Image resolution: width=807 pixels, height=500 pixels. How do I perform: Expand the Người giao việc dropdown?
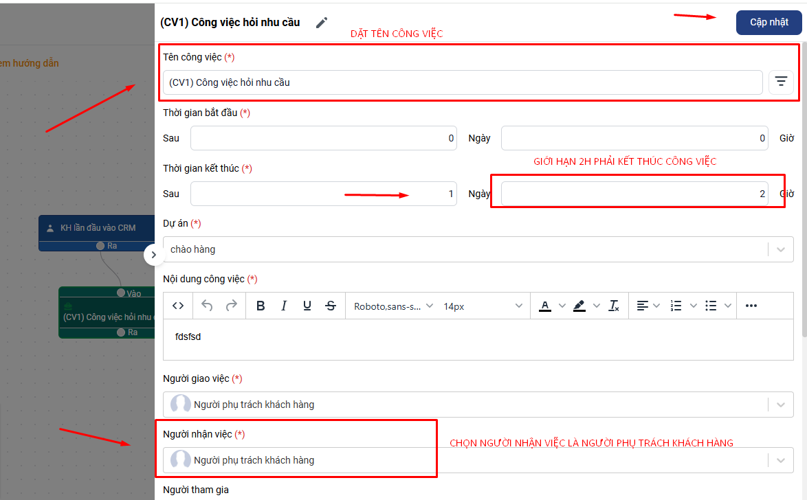(x=781, y=405)
